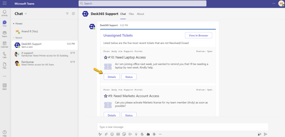
Task: Open the Ramkumar chat
Action: coord(45,63)
